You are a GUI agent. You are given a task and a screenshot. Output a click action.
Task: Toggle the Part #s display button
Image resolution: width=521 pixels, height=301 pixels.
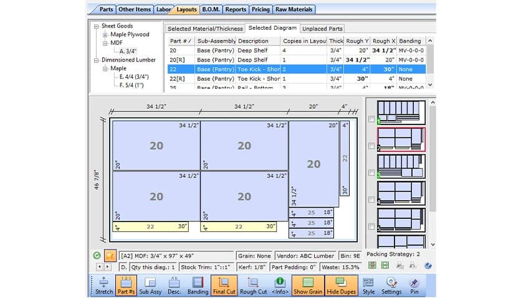pos(127,285)
